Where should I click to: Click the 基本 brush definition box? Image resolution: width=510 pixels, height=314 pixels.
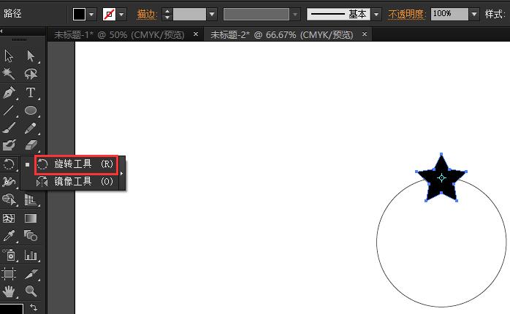(x=338, y=14)
